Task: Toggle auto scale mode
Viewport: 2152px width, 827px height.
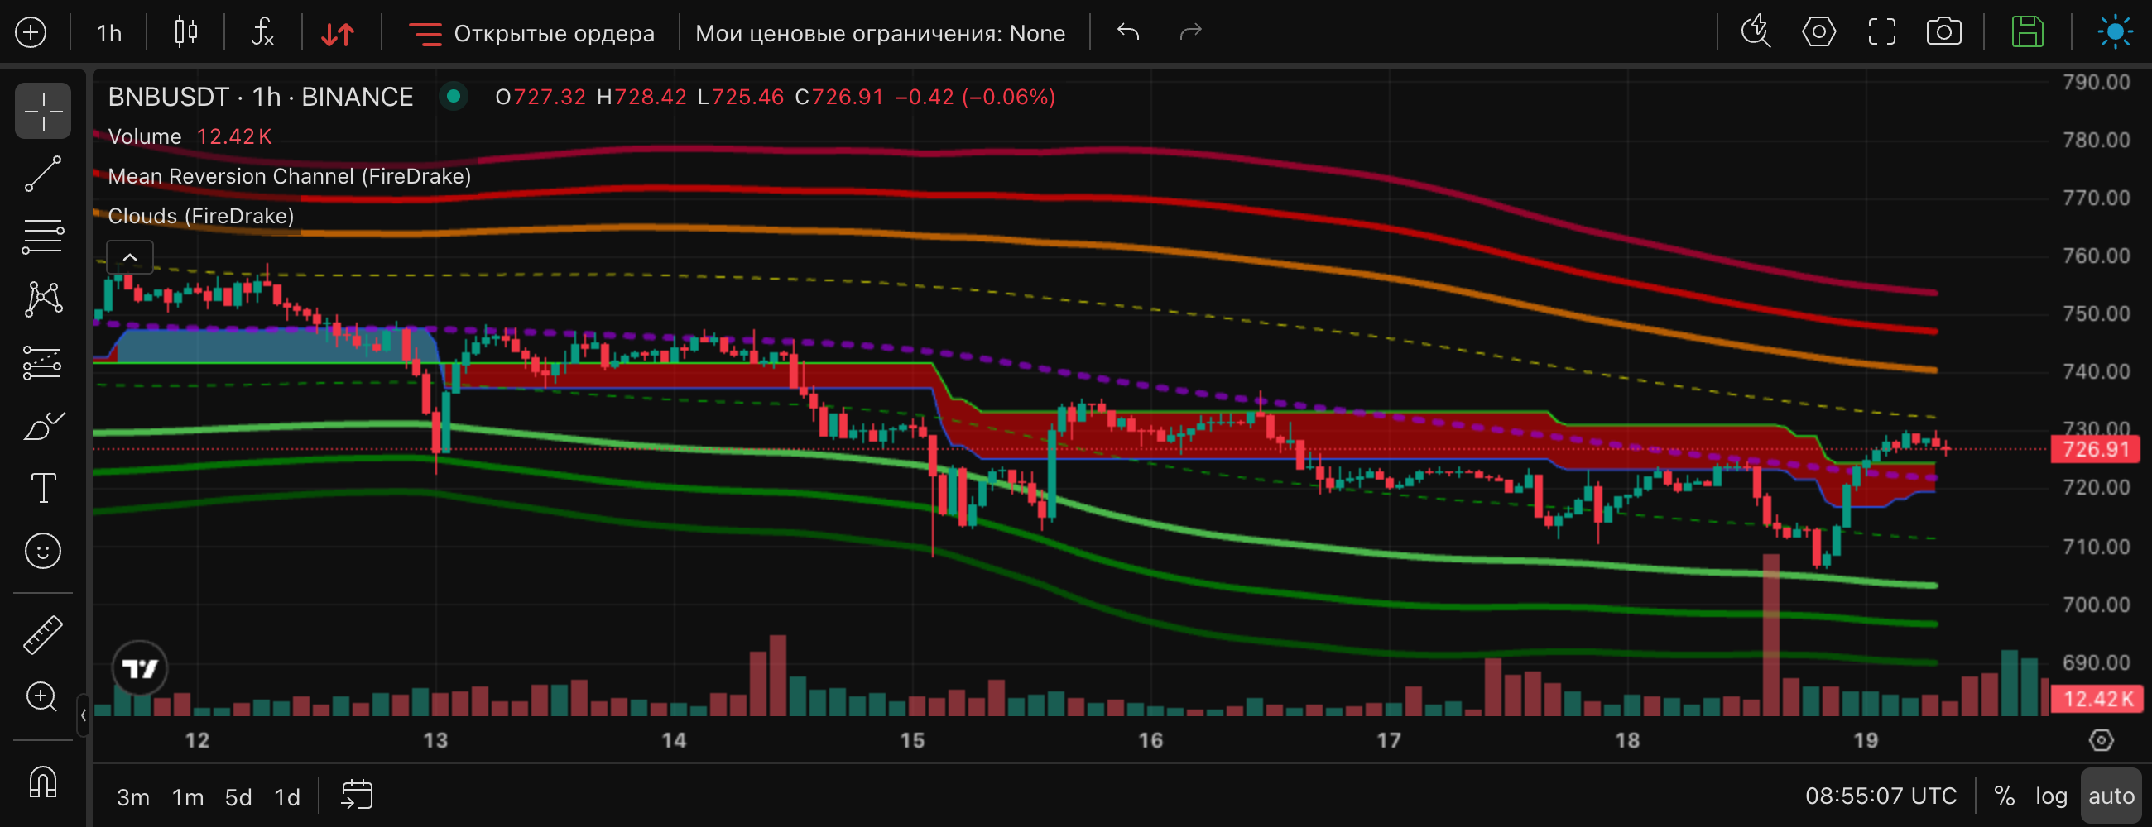Action: (x=2111, y=796)
